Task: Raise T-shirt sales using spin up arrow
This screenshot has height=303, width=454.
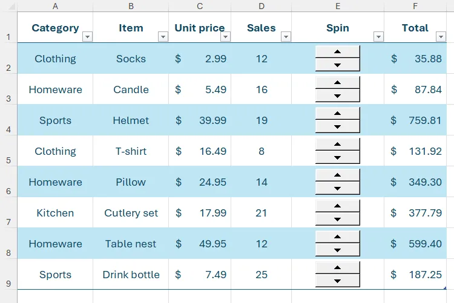Action: [337, 145]
